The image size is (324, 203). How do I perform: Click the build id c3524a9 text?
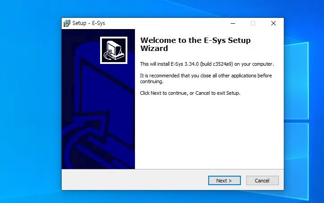click(x=223, y=64)
